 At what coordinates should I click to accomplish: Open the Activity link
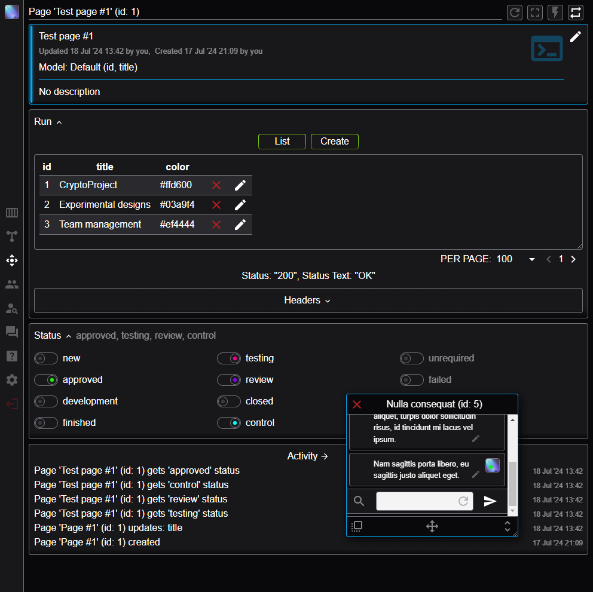(x=308, y=456)
